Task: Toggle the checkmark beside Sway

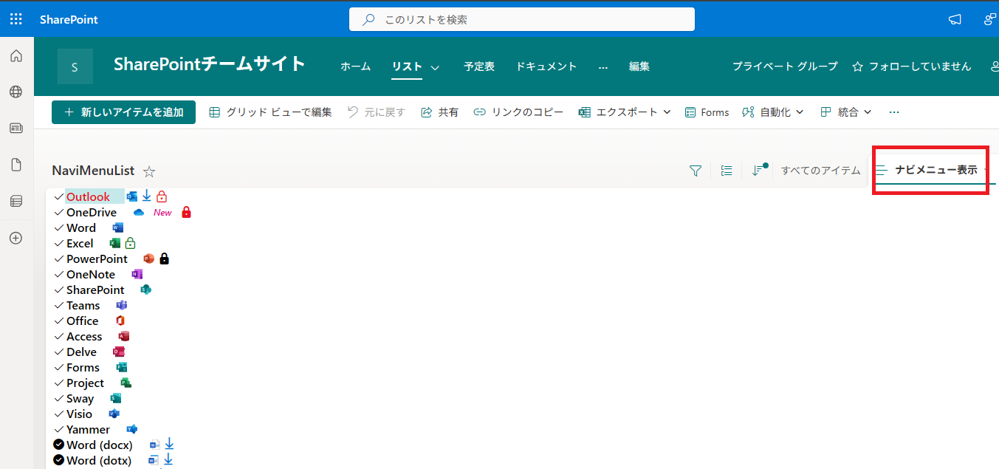Action: 59,398
